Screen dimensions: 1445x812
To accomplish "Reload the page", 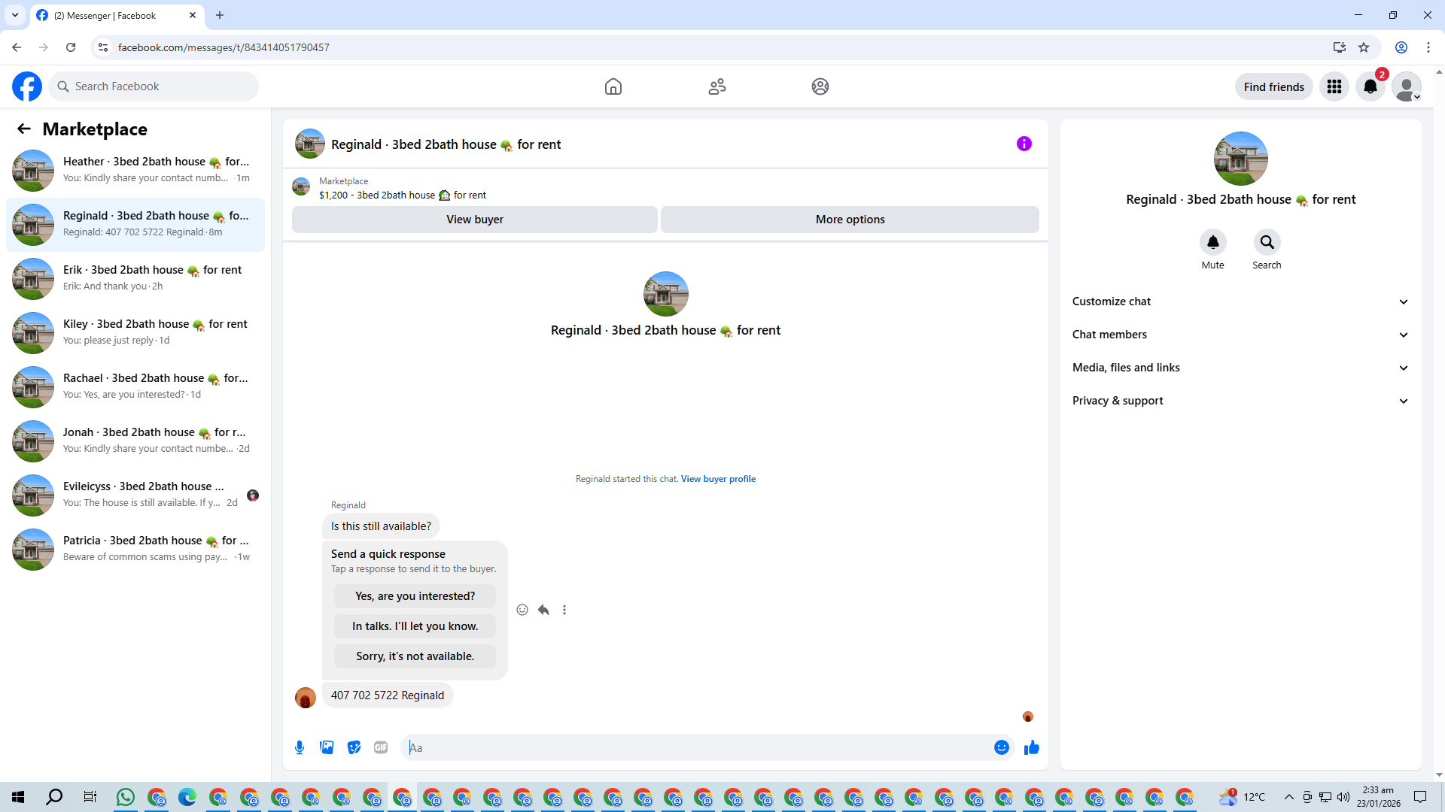I will tap(71, 47).
